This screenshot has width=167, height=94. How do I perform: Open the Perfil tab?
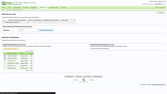[9, 7]
